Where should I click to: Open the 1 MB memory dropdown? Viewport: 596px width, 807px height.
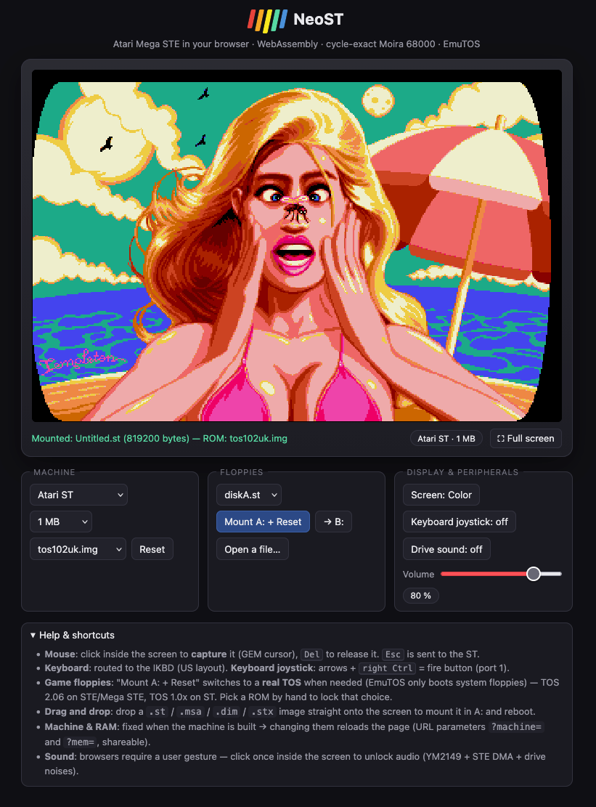61,522
